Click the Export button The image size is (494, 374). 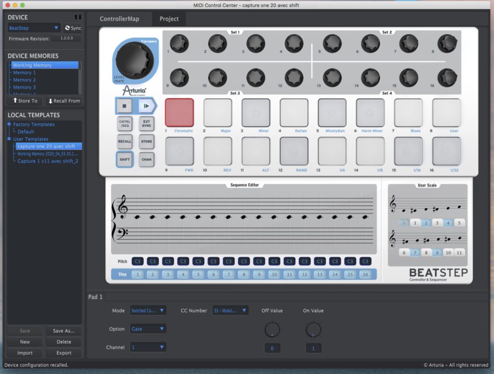pyautogui.click(x=64, y=353)
